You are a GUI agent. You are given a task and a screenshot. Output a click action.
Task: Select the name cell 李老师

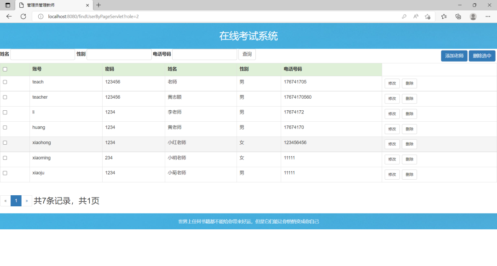pyautogui.click(x=175, y=112)
